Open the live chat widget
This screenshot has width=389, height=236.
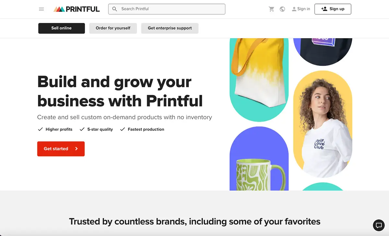point(379,225)
